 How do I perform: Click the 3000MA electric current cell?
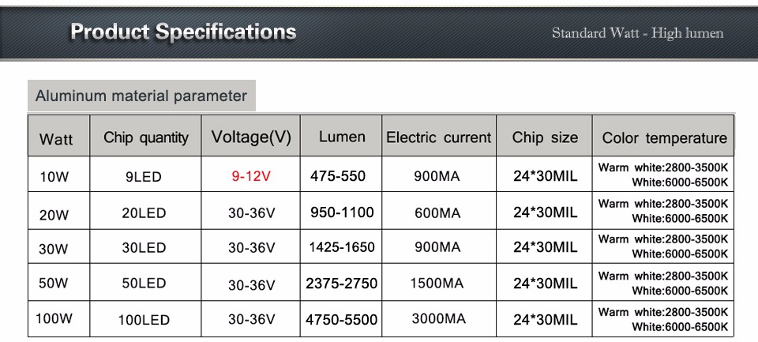coord(439,318)
